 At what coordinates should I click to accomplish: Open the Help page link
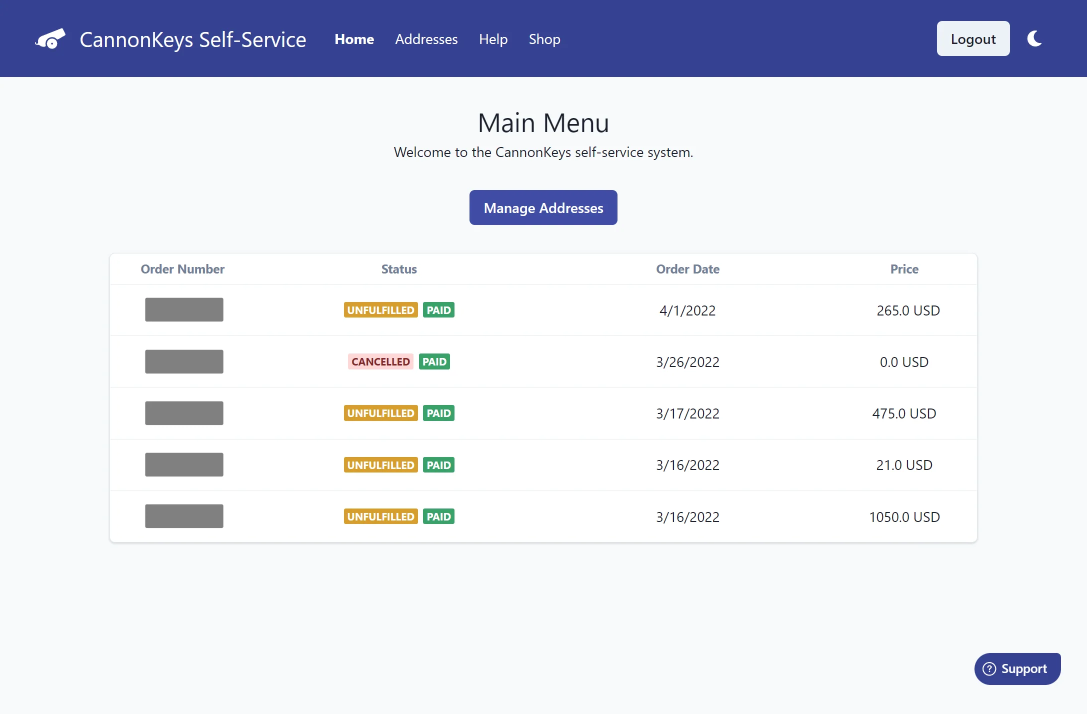493,39
